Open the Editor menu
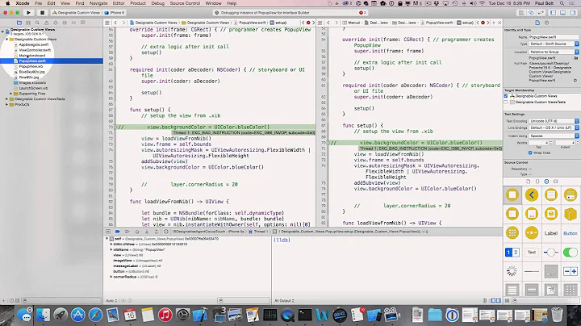Viewport: 581px width, 326px height. click(x=119, y=3)
